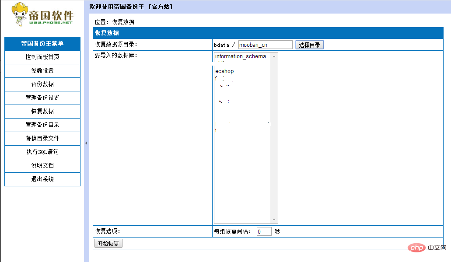
Task: Open the 执行SQL语句 page
Action: (x=42, y=152)
